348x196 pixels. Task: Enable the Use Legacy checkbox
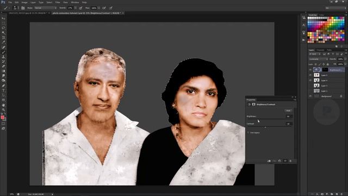(248, 133)
